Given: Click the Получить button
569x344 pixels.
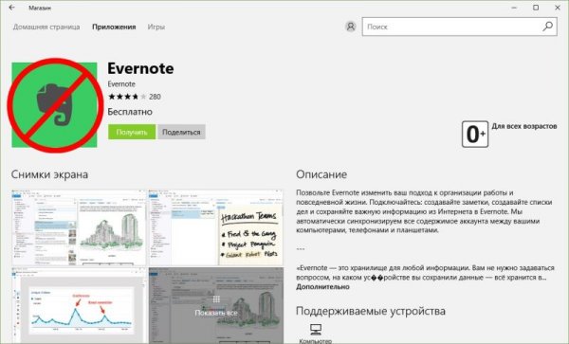Looking at the screenshot, I should tap(132, 132).
